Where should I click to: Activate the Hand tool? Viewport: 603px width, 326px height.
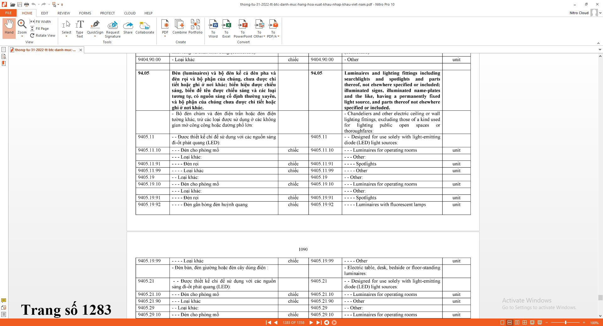click(9, 28)
